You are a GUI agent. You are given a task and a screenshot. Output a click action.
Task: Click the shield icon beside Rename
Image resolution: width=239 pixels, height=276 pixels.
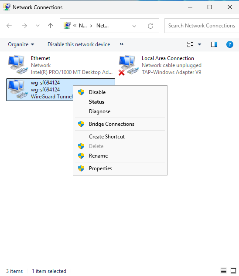(x=81, y=156)
